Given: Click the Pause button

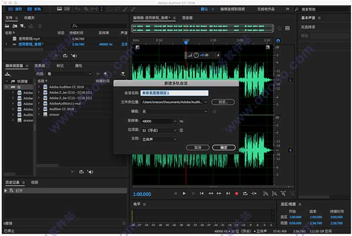Looking at the screenshot, I should click(193, 194).
